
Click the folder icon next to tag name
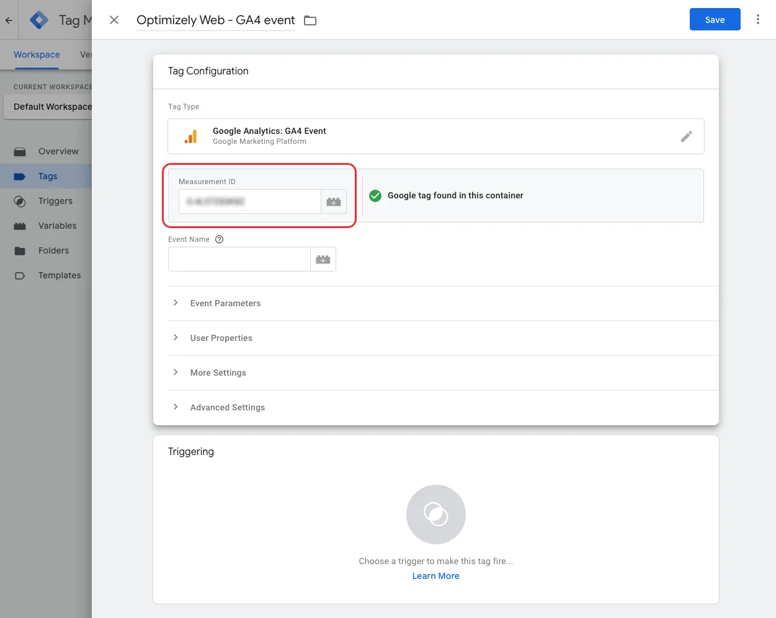310,20
